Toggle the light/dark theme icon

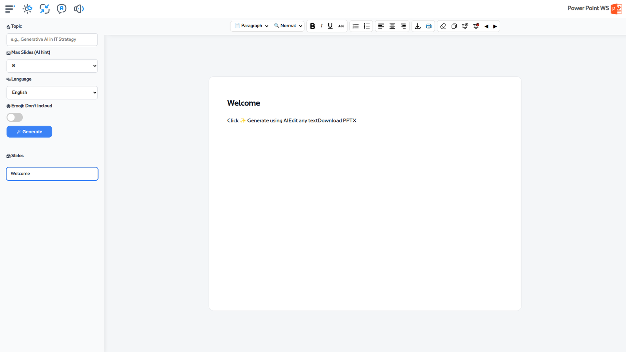point(27,9)
